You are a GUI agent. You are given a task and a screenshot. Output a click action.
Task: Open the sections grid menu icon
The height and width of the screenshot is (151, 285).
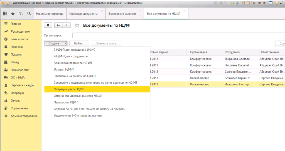[x=5, y=14]
